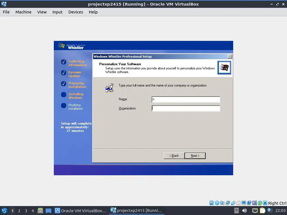Click the Next button in setup

pyautogui.click(x=195, y=156)
